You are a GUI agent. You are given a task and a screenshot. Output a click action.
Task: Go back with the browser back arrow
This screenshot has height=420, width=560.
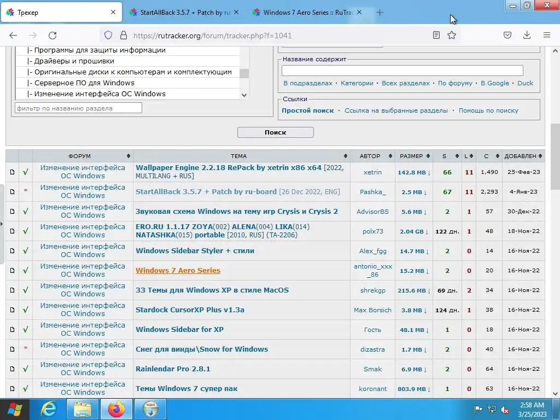pyautogui.click(x=13, y=36)
